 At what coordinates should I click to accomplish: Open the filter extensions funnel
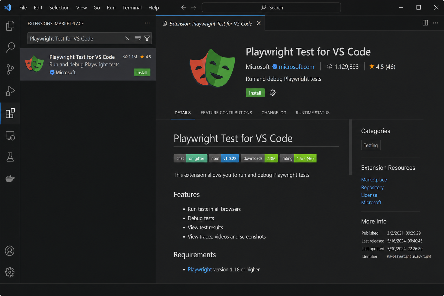coord(147,38)
